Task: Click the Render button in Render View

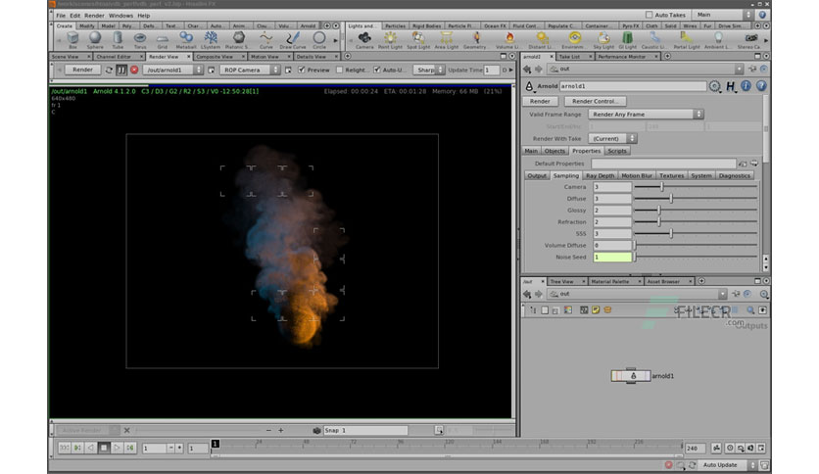Action: 82,70
